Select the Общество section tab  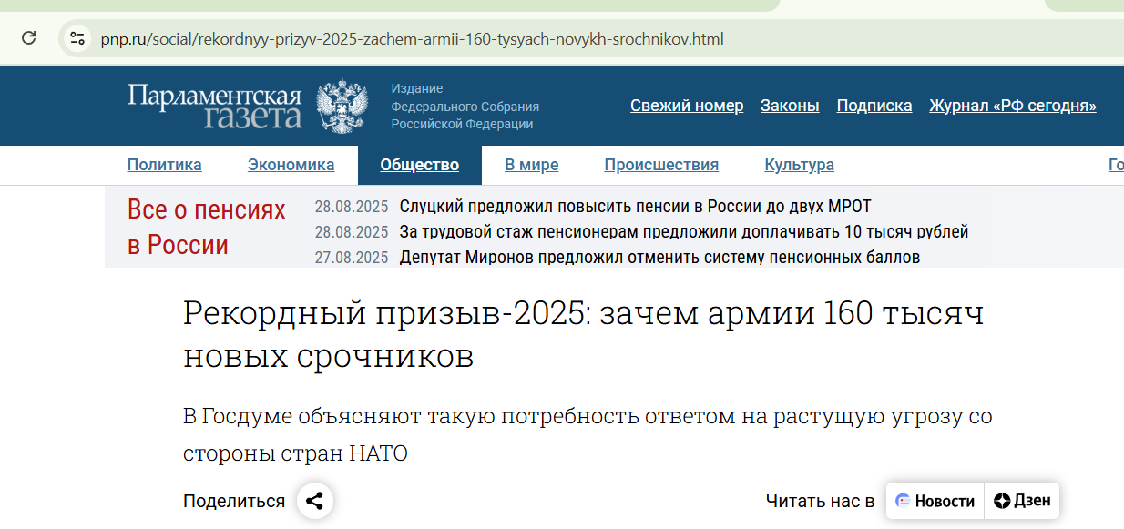pyautogui.click(x=420, y=165)
